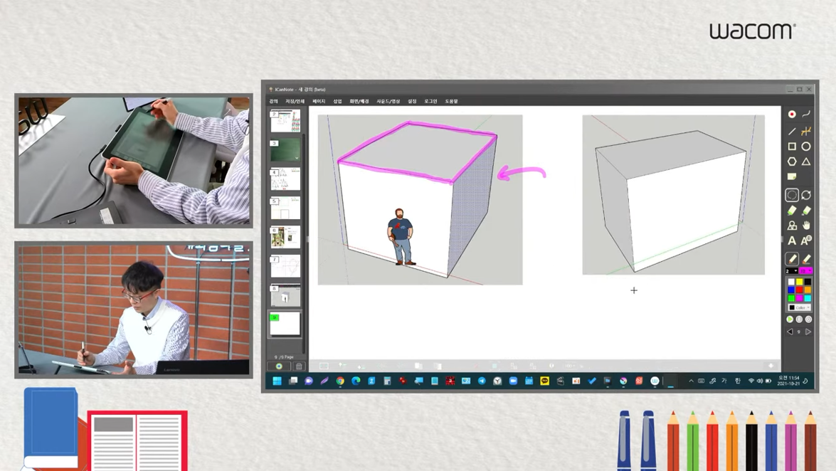Open page 4 thumbnail

coord(285,179)
